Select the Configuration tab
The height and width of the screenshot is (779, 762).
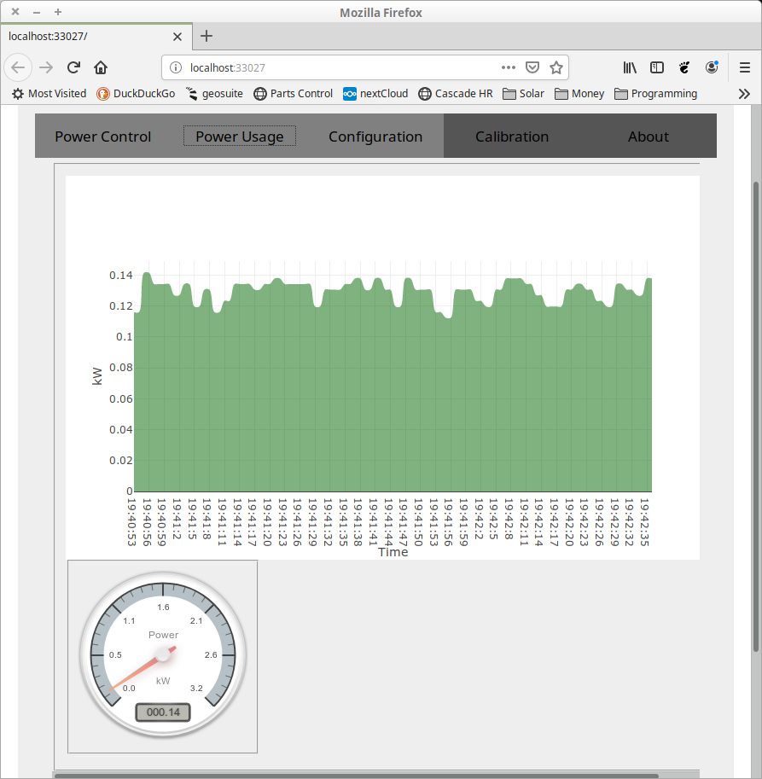point(375,137)
